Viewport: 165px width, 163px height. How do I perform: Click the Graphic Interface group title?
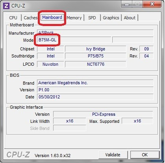tap(26, 107)
